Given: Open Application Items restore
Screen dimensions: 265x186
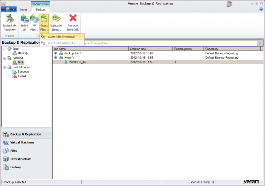Looking at the screenshot, I should coord(56,23).
